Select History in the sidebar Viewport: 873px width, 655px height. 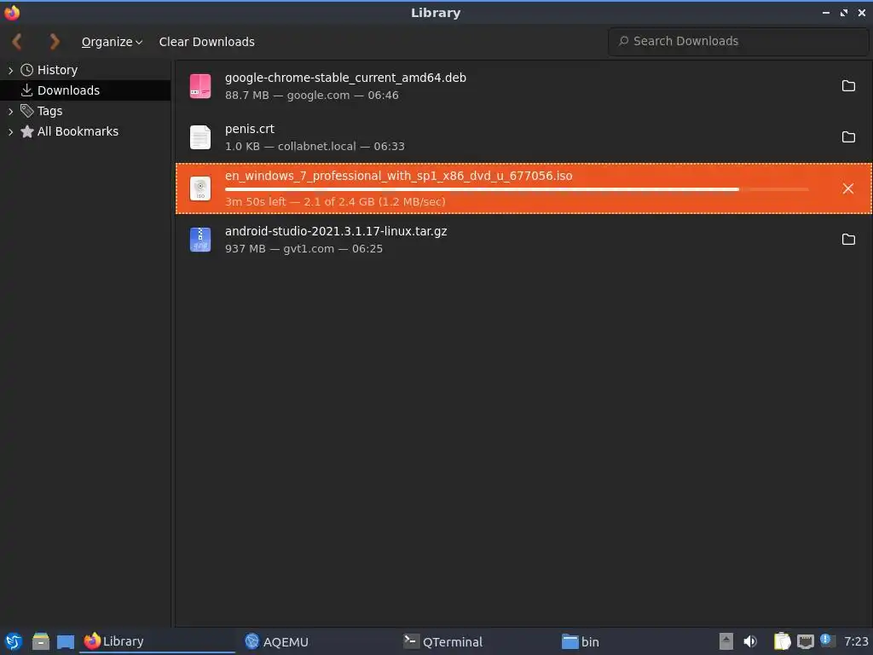point(57,70)
